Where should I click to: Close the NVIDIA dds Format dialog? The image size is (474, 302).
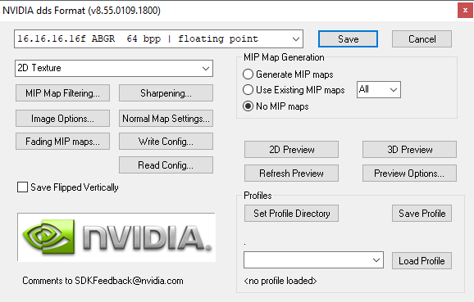[465, 11]
